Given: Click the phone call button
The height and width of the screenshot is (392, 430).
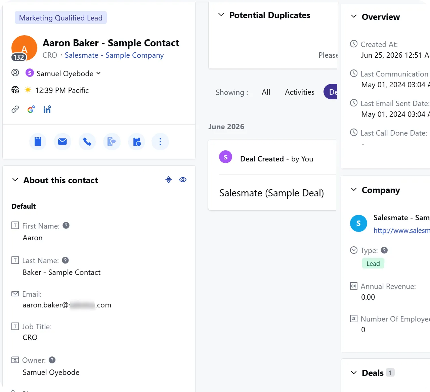Looking at the screenshot, I should point(87,142).
